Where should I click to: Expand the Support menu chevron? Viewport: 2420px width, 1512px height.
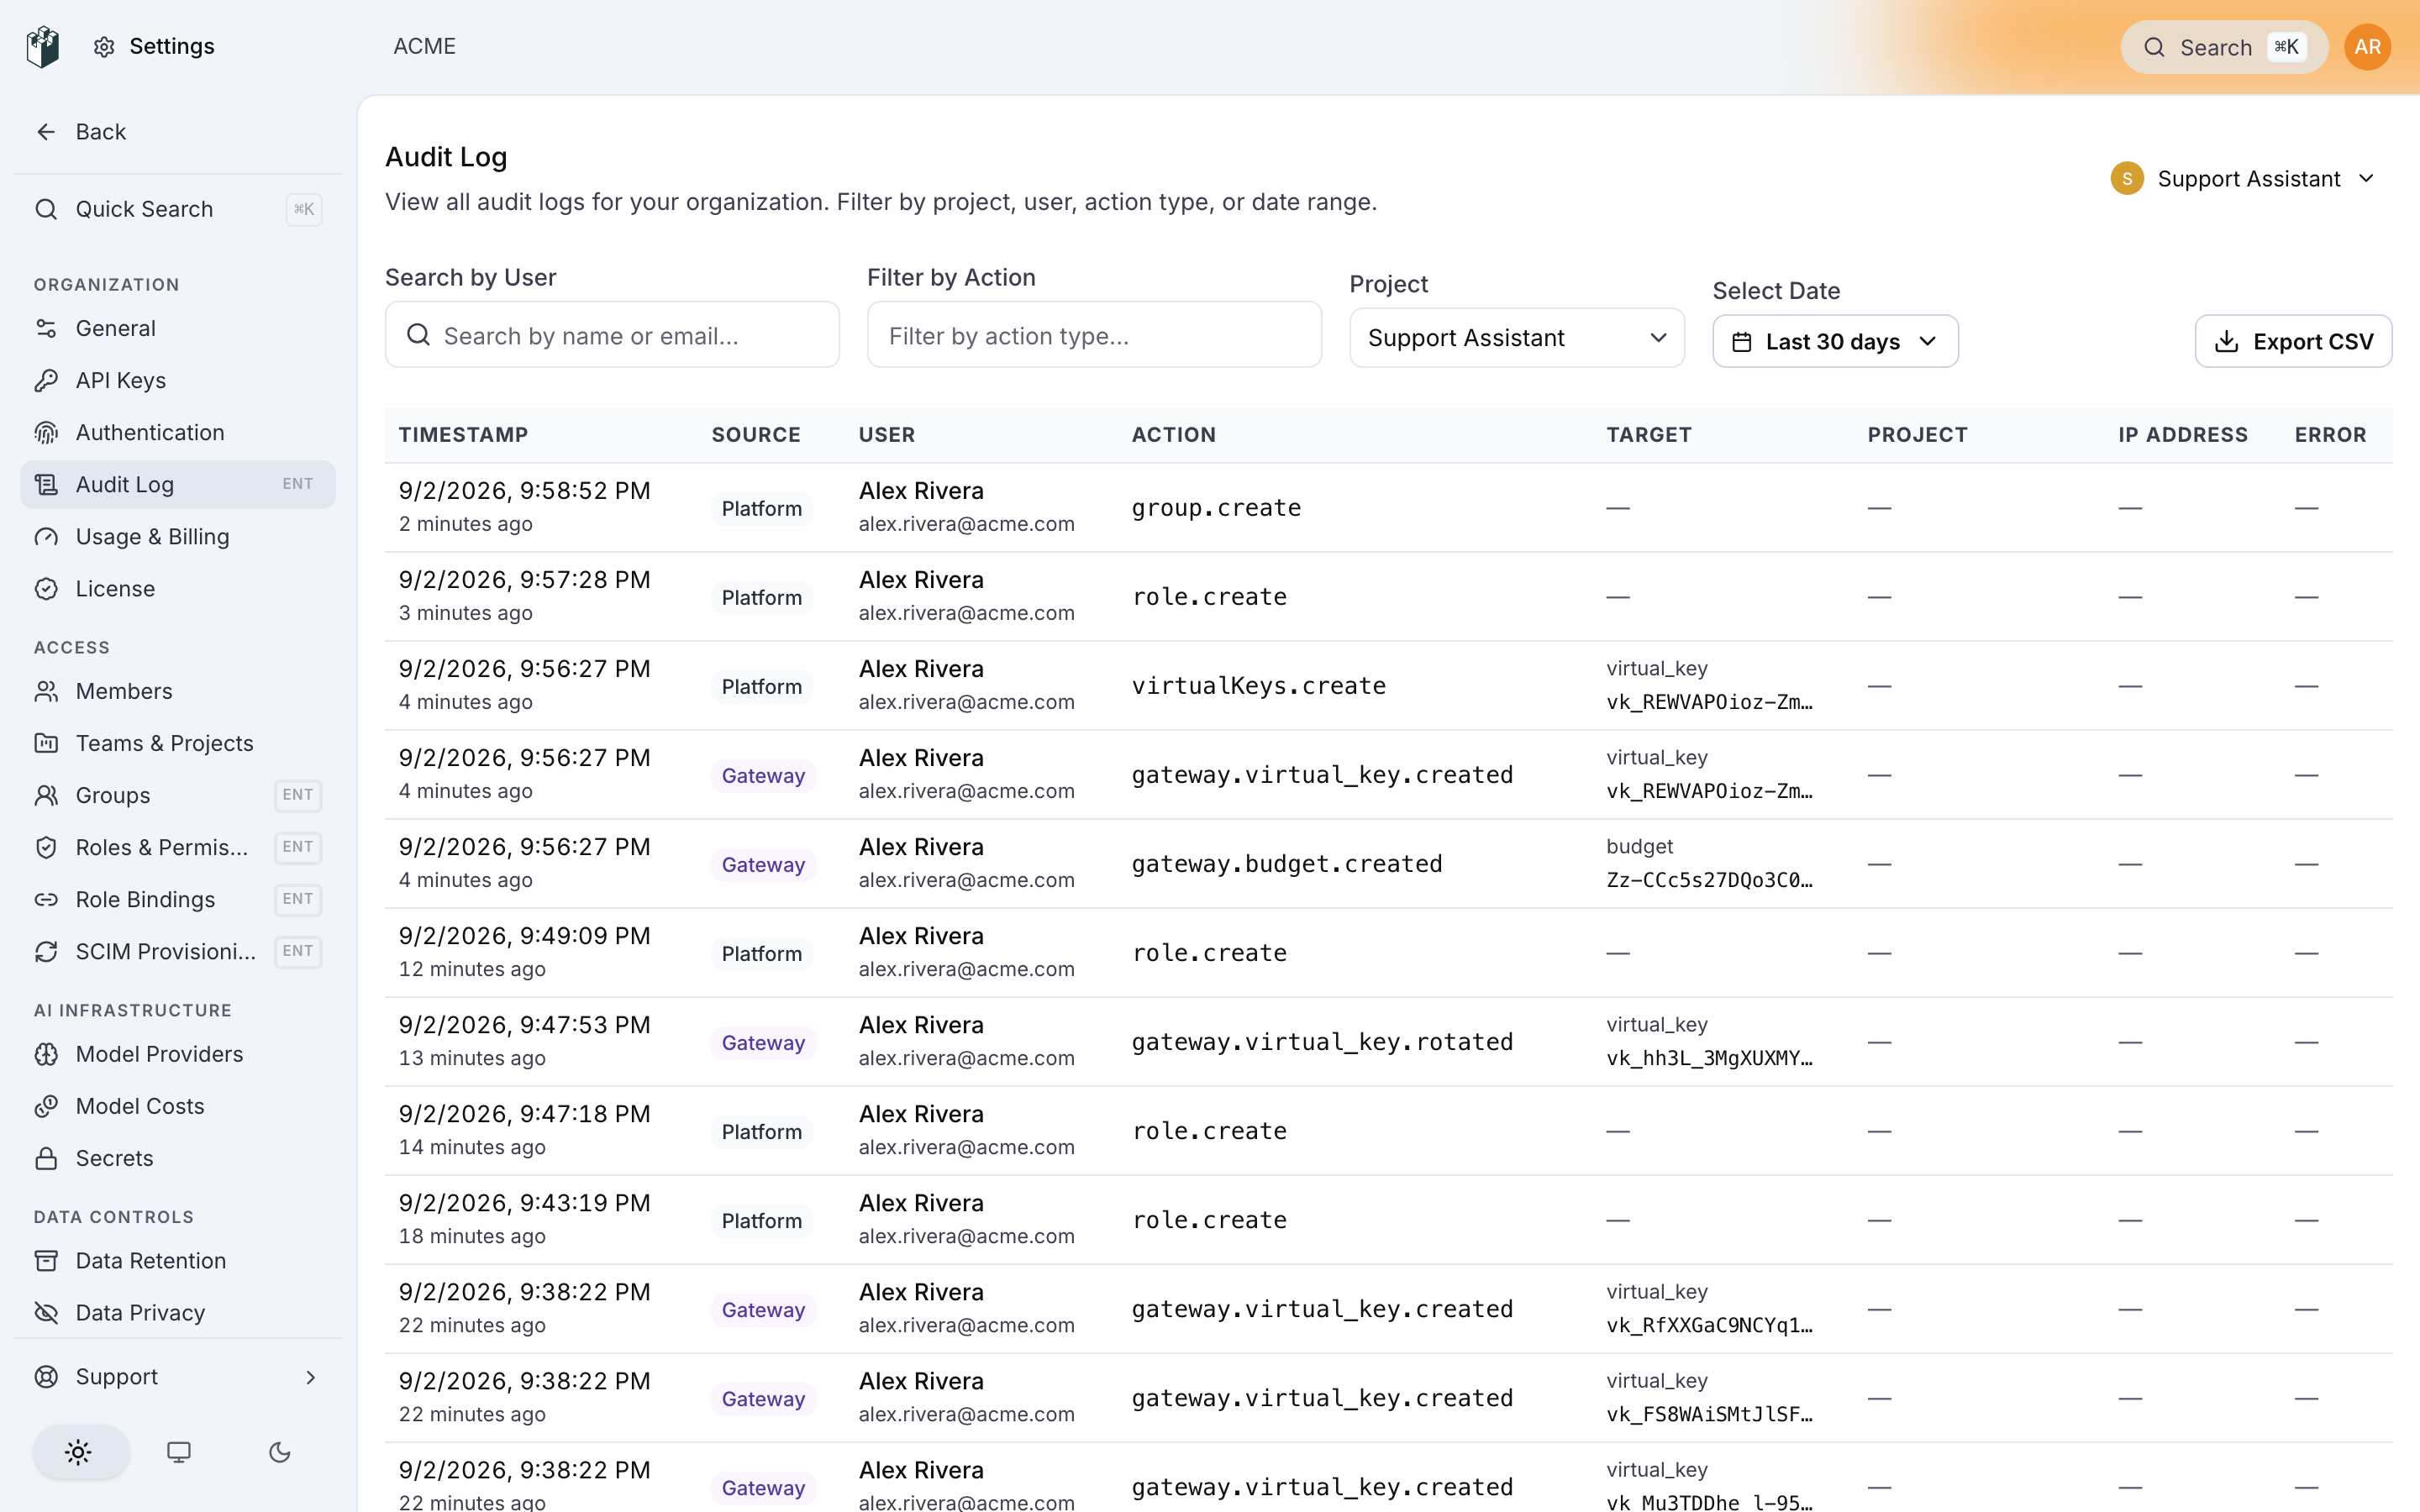311,1377
